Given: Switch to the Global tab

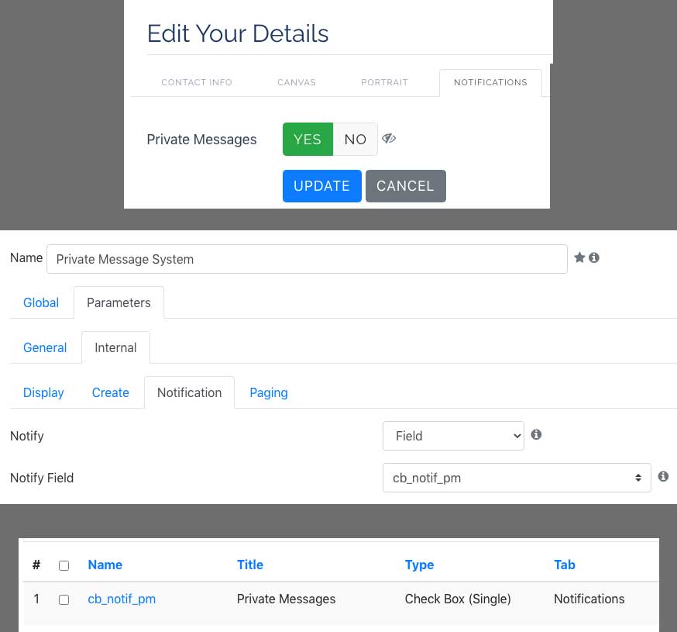Looking at the screenshot, I should (41, 302).
